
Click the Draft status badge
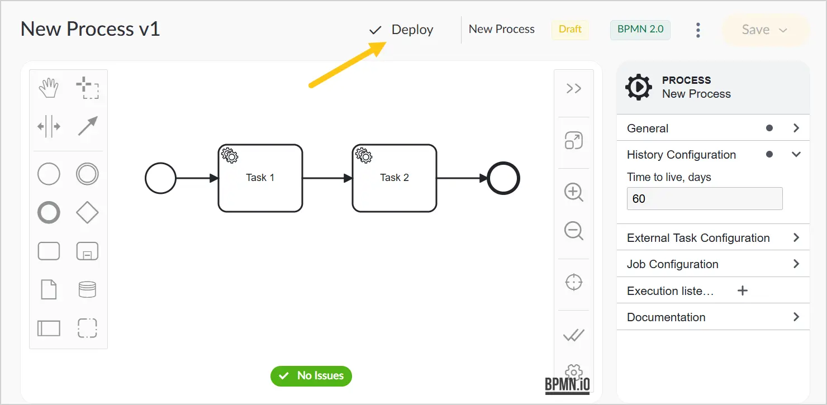(570, 30)
